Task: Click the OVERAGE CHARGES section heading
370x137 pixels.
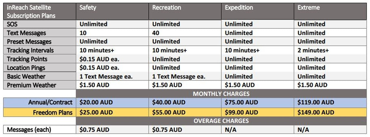Action: [x=221, y=121]
